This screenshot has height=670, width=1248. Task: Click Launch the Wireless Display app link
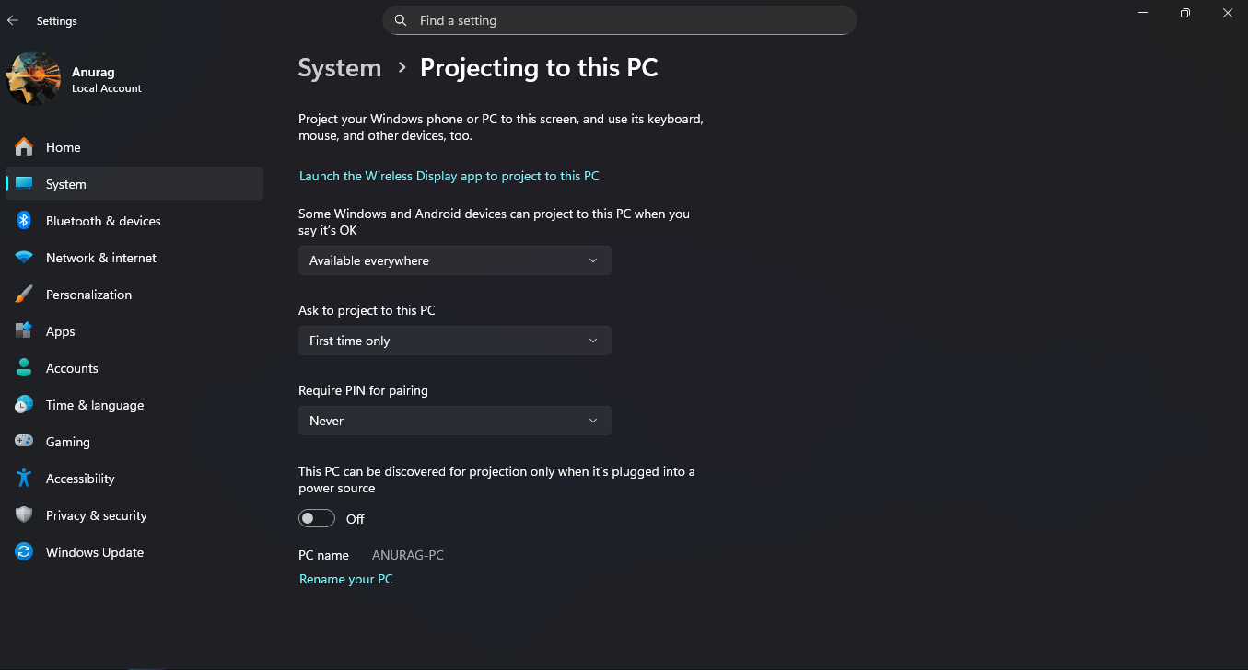pos(449,176)
